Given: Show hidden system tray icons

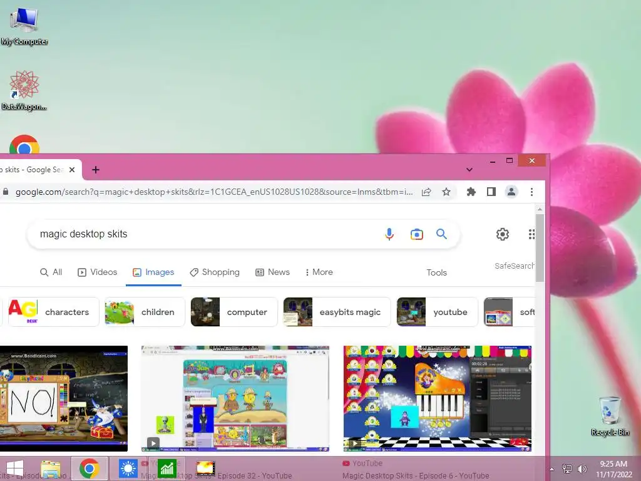Looking at the screenshot, I should point(552,469).
